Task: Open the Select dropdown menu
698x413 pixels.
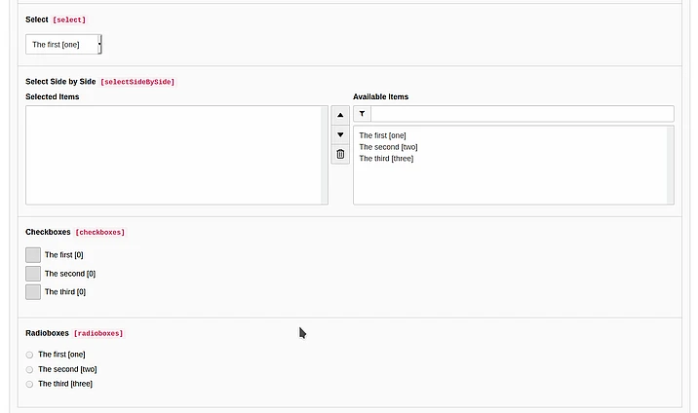Action: tap(63, 44)
